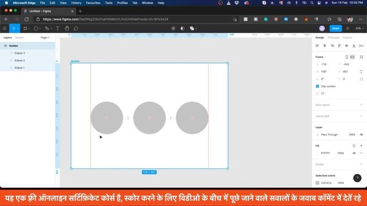The image size is (367, 206).
Task: Open the Page 1 pages dropdown
Action: [x=46, y=38]
